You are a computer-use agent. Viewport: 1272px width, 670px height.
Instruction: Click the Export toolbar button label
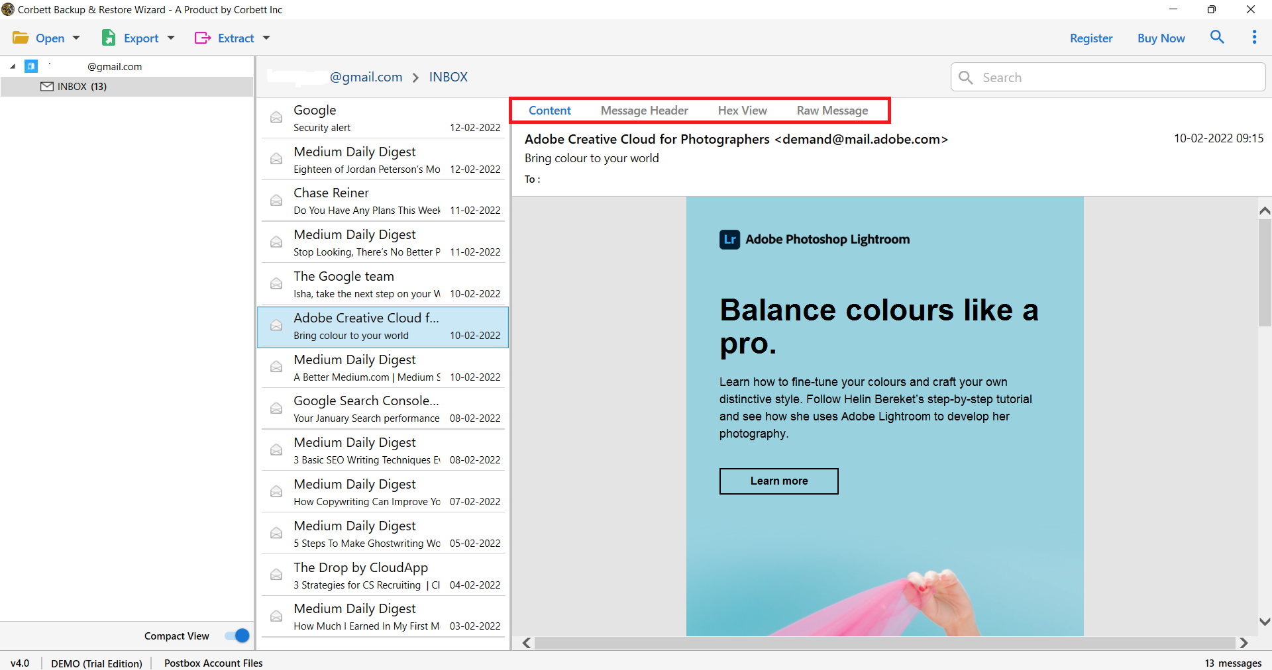(x=141, y=38)
